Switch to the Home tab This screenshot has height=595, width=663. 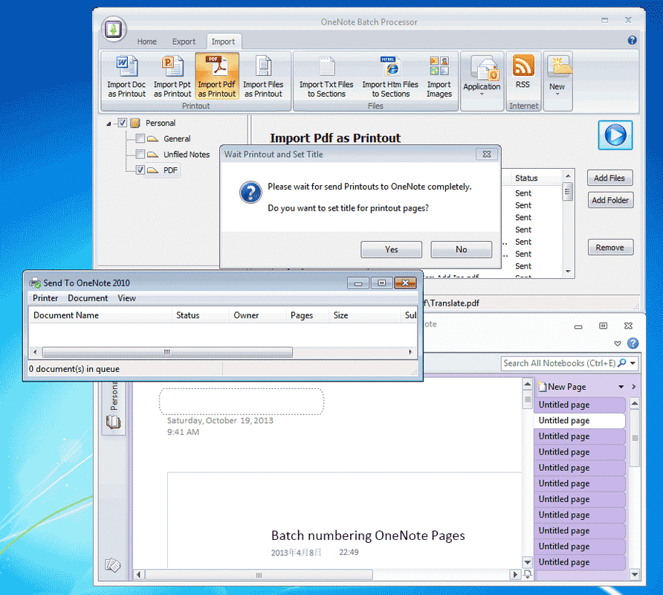146,42
